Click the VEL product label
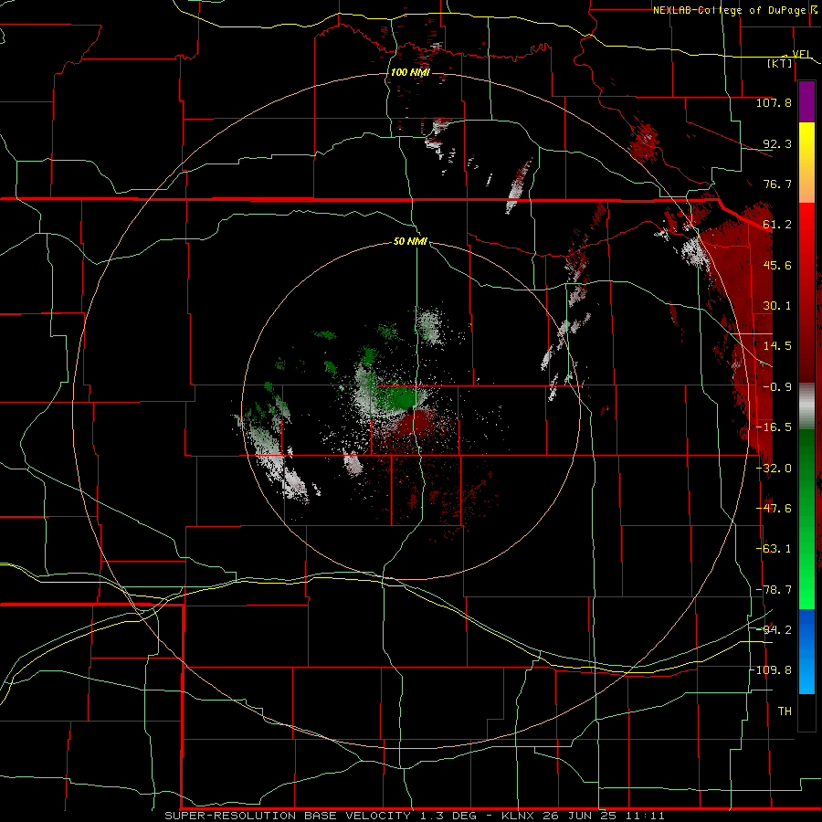The height and width of the screenshot is (822, 822). [802, 54]
